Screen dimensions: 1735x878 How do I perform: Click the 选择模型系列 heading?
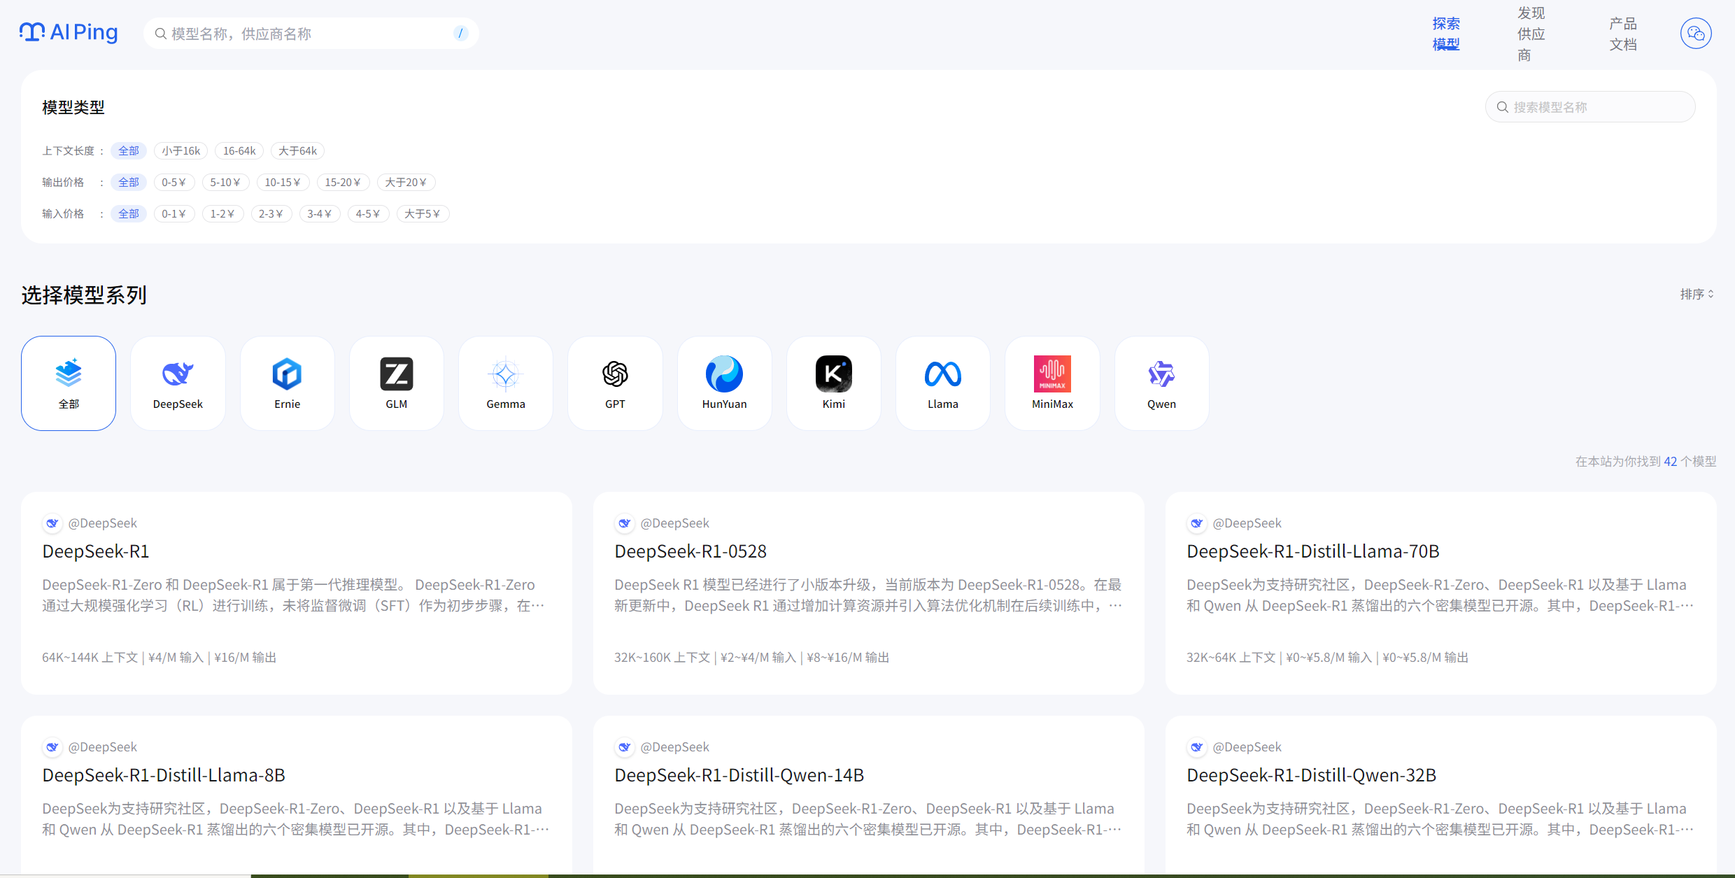coord(84,295)
